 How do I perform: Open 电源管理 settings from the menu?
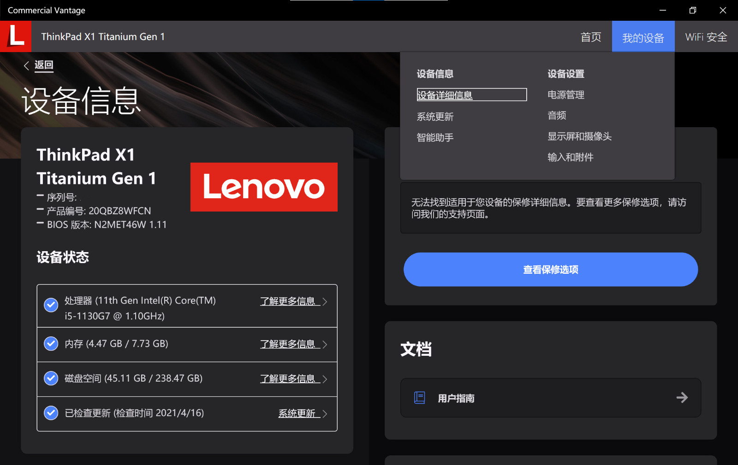tap(566, 95)
